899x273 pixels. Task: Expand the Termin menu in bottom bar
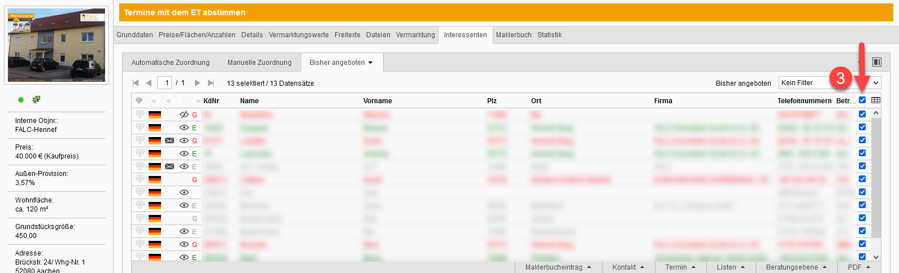[680, 267]
